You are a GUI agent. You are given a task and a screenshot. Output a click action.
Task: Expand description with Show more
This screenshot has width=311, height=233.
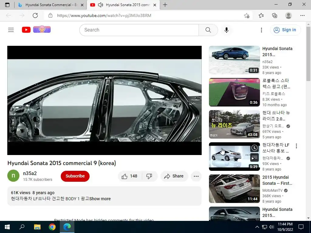100,199
